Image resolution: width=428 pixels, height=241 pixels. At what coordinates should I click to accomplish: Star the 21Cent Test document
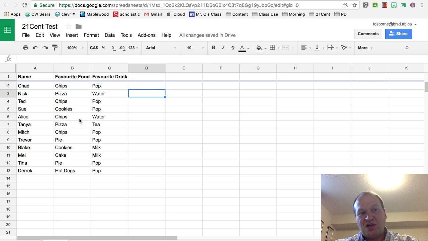point(69,26)
